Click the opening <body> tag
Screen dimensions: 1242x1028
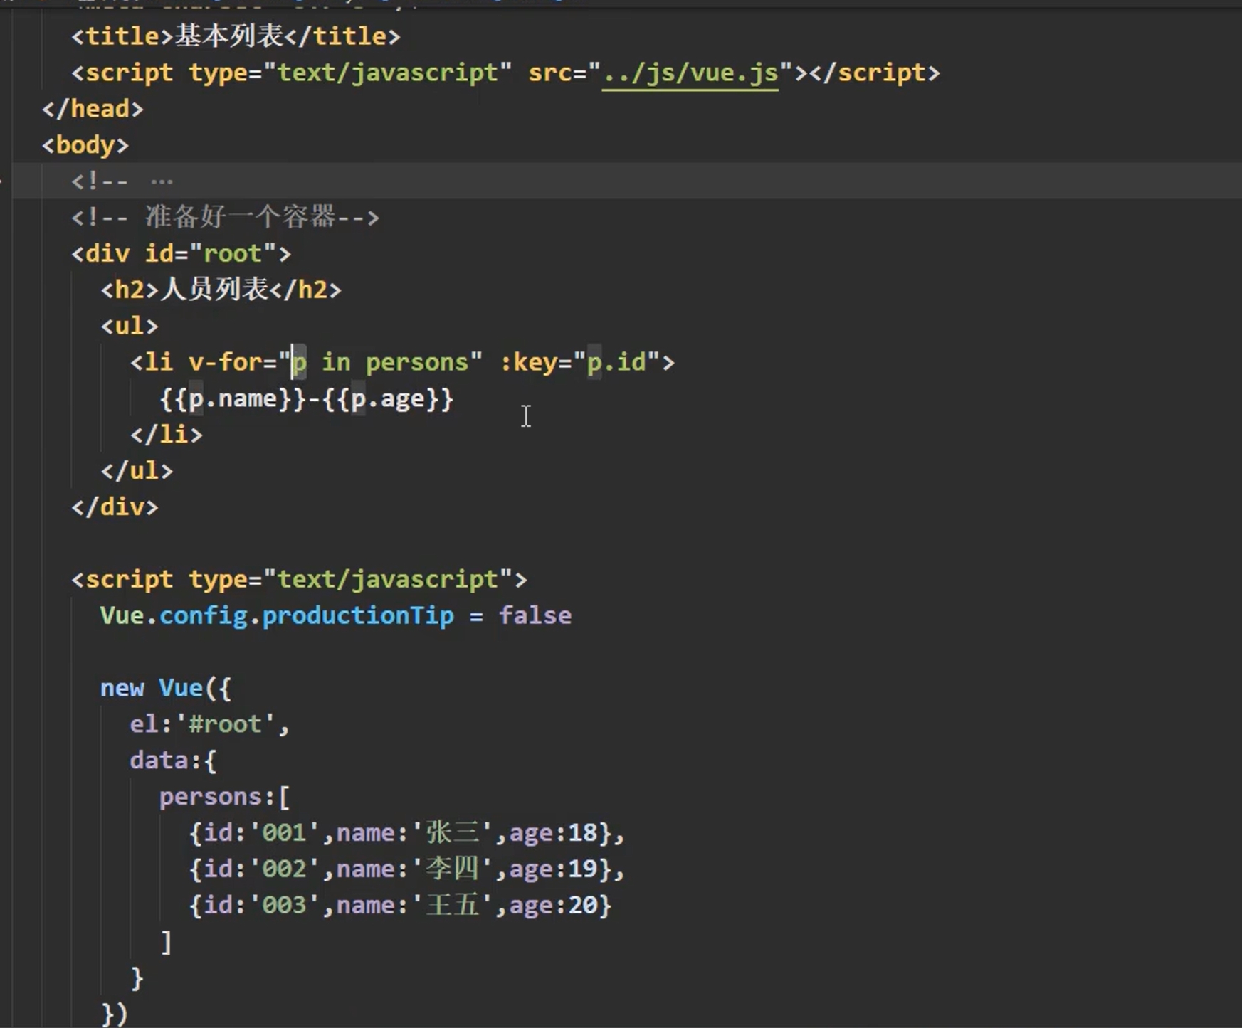click(x=85, y=145)
